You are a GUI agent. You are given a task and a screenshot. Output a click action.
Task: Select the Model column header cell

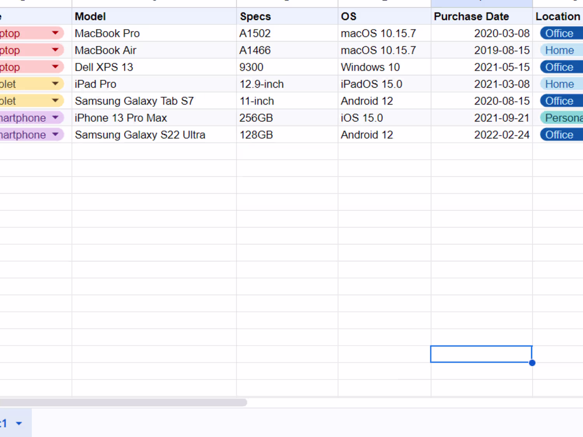point(154,16)
